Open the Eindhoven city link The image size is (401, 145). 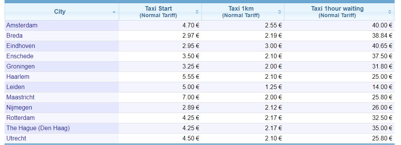click(x=21, y=46)
